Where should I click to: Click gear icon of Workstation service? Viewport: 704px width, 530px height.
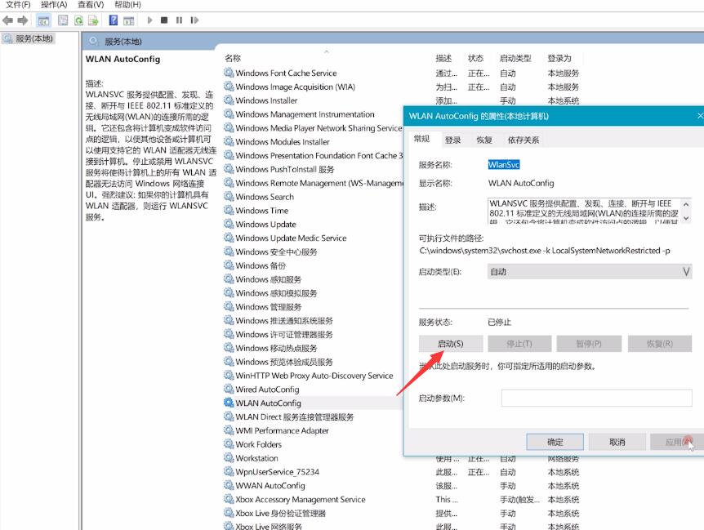point(229,458)
